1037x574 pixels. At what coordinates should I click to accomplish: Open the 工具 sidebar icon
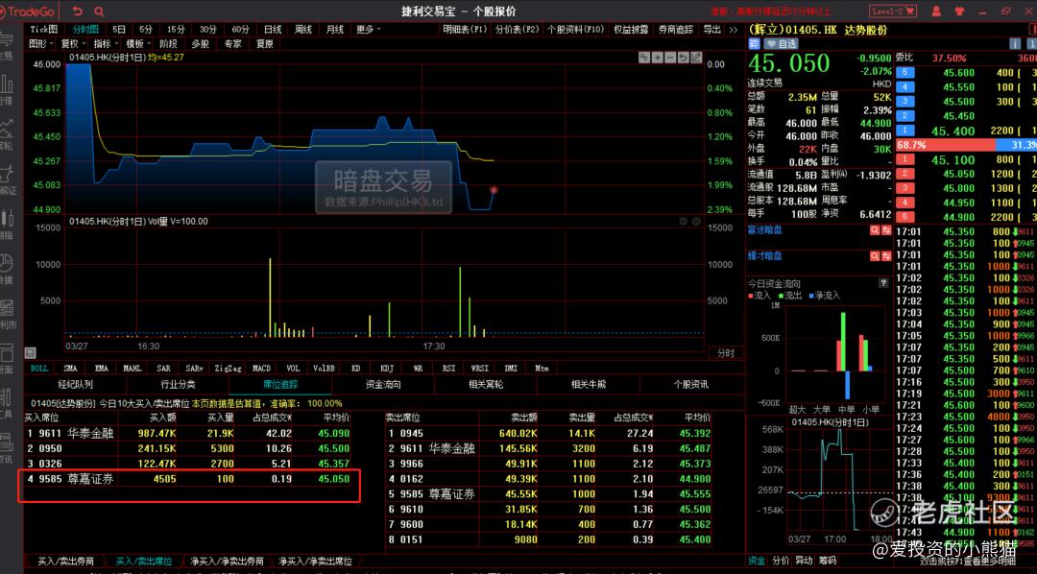tap(7, 402)
